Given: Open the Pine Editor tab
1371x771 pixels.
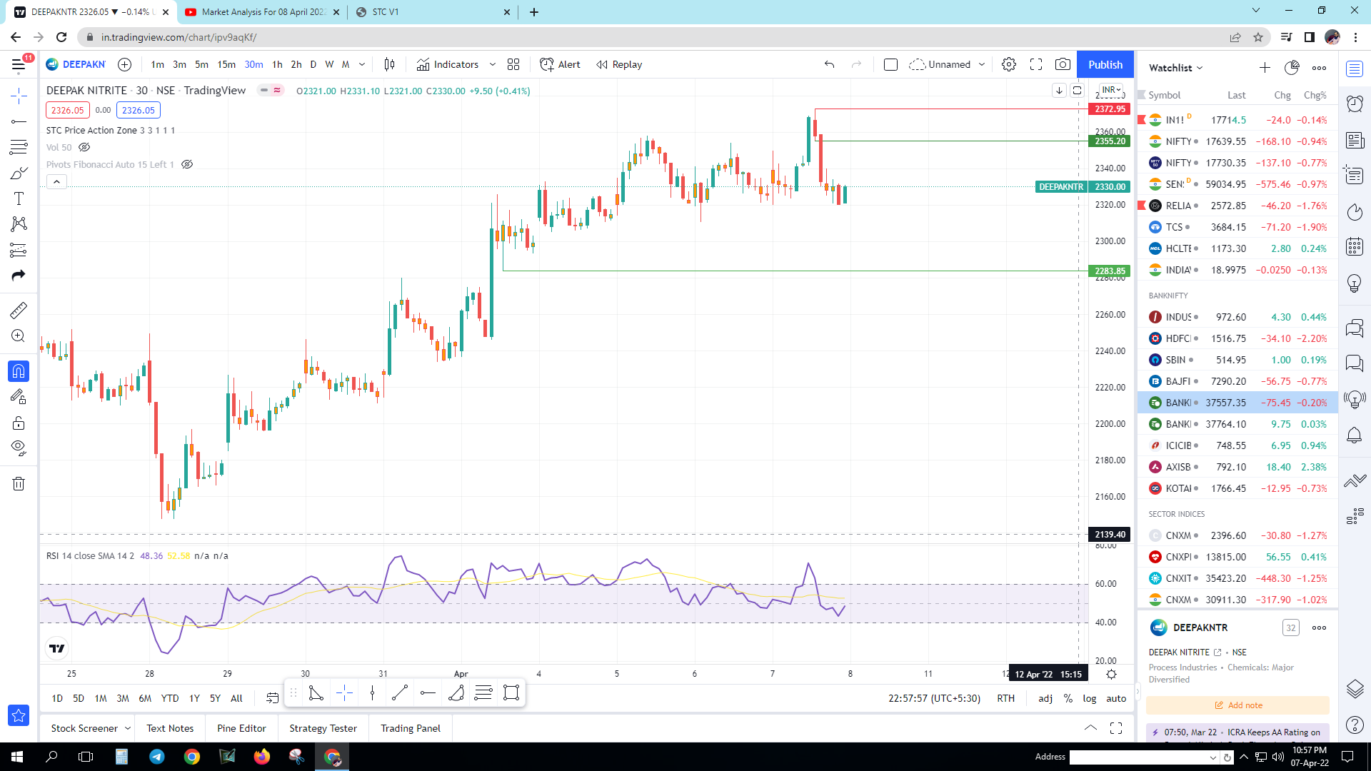Looking at the screenshot, I should (241, 728).
